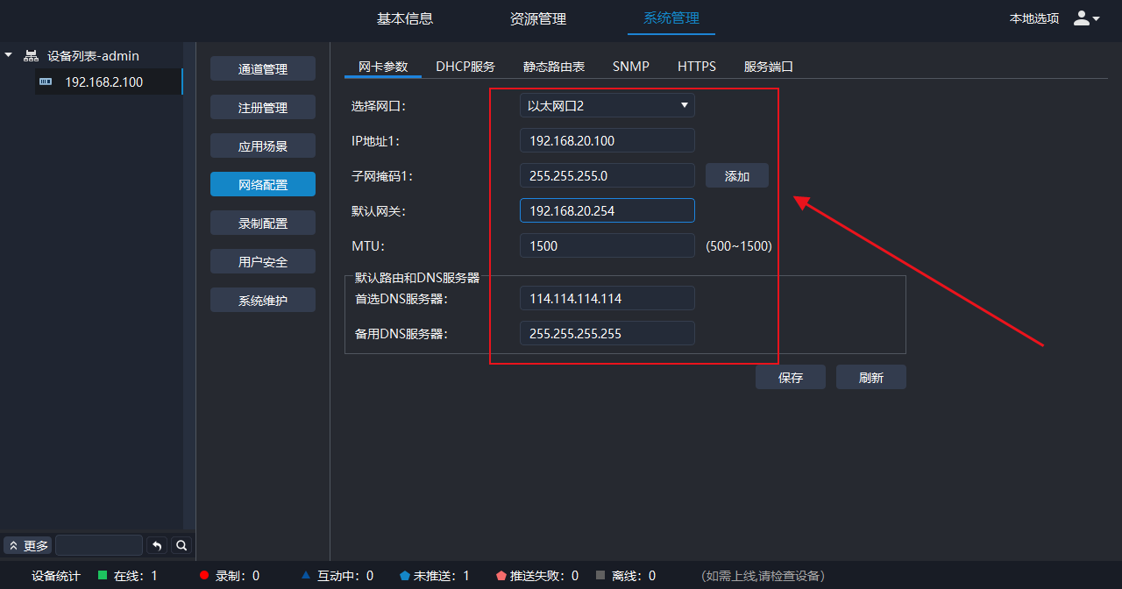Image resolution: width=1122 pixels, height=589 pixels.
Task: Open the 静态路由表 tab
Action: click(554, 67)
